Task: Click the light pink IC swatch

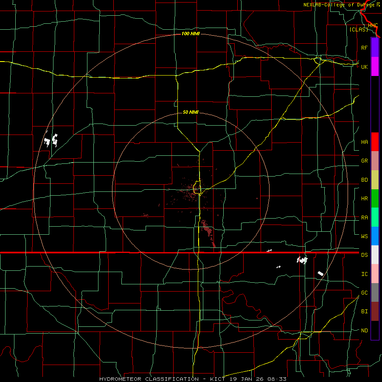Action: tap(375, 274)
